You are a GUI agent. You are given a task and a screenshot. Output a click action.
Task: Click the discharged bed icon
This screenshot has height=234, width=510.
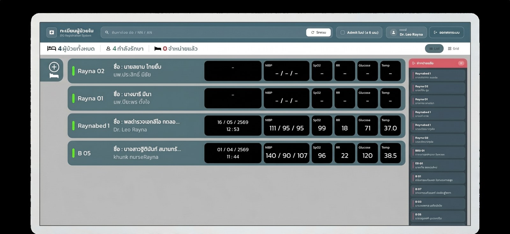tap(157, 49)
